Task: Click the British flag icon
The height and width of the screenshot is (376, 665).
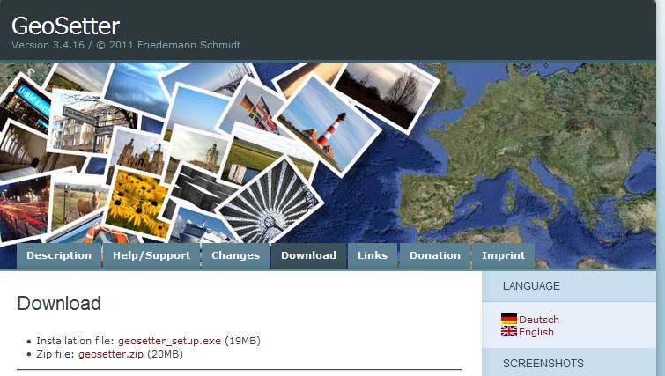Action: tap(508, 331)
